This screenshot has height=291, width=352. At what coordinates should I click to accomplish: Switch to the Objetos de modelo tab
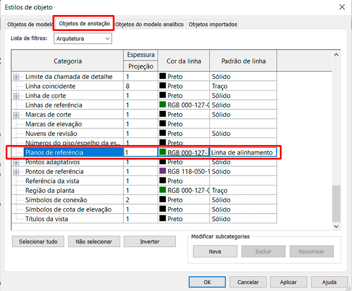point(31,24)
